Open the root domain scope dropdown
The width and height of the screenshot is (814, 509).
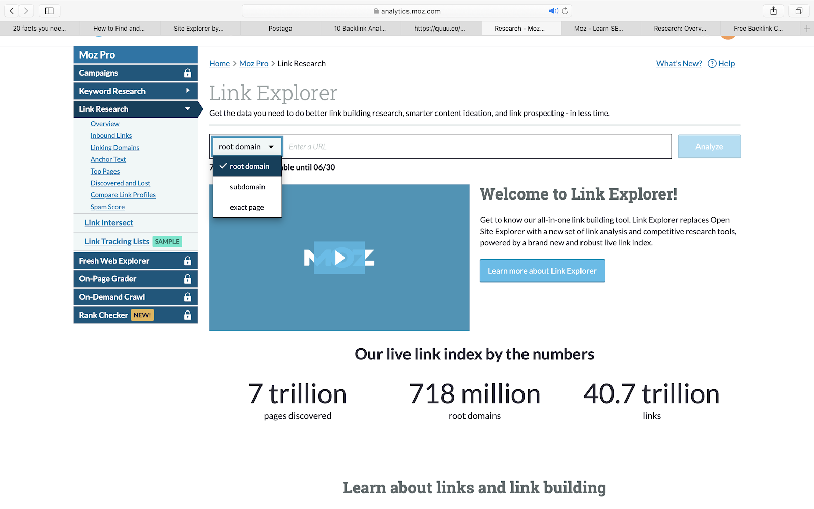point(247,147)
